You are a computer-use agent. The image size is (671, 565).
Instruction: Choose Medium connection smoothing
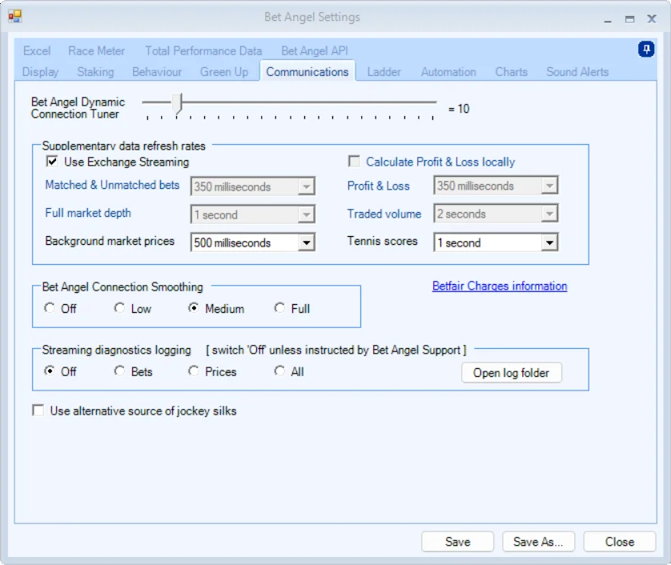coord(194,307)
